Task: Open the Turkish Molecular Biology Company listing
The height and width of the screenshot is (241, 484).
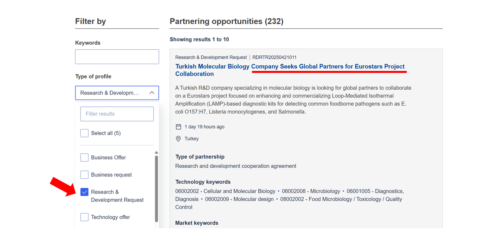Action: pos(290,70)
